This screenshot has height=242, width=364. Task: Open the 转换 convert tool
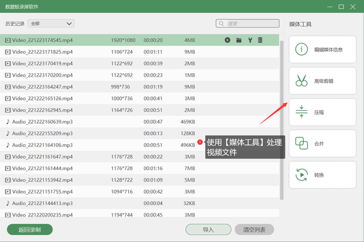point(322,175)
